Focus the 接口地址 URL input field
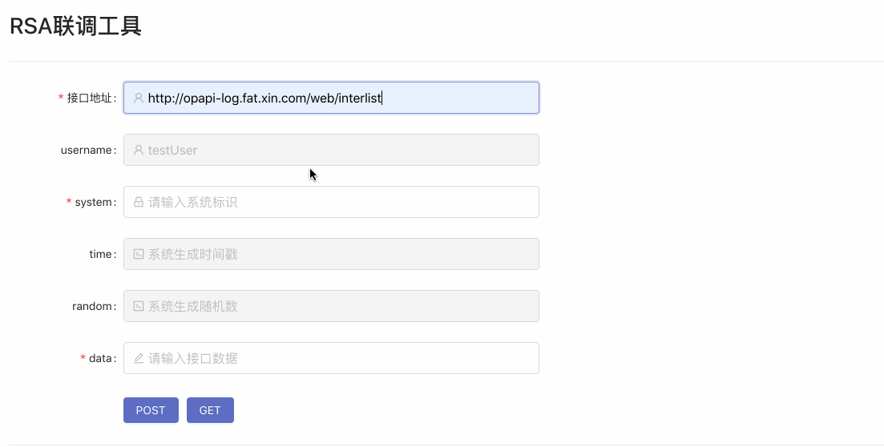The width and height of the screenshot is (884, 447). point(337,98)
